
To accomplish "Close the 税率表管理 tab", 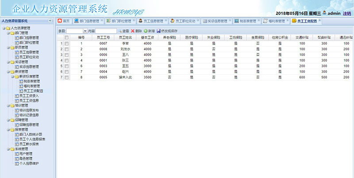I will coord(258,20).
